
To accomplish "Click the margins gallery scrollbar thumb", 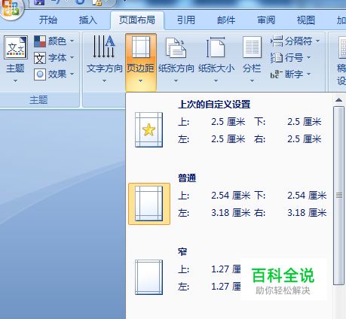I will (x=338, y=196).
